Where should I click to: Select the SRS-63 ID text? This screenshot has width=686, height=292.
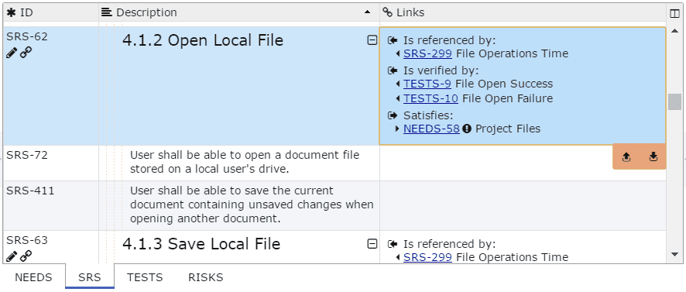click(x=26, y=240)
